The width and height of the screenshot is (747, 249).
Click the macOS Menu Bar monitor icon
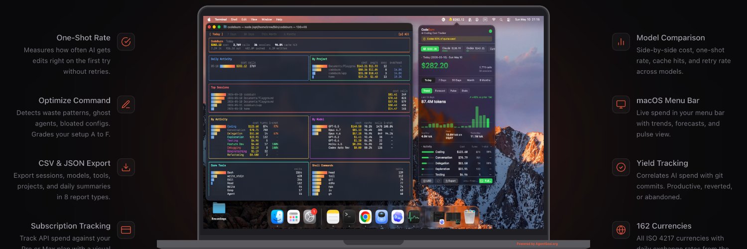pos(621,105)
